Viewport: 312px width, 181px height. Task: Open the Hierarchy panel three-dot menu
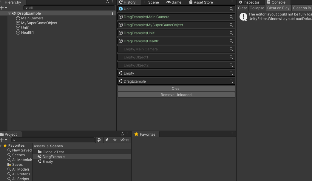pyautogui.click(x=112, y=2)
